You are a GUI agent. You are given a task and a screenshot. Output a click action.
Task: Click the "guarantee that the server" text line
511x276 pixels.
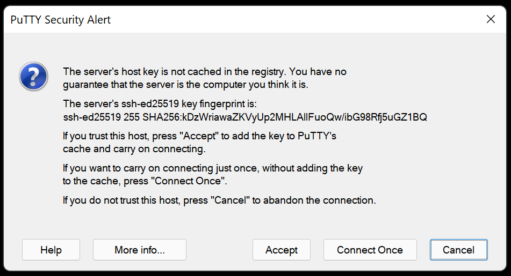coord(185,85)
